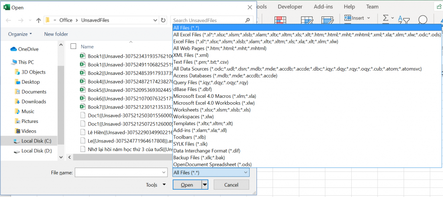Expand the File name history dropdown
Screen dimensions: 443x197
pyautogui.click(x=164, y=172)
